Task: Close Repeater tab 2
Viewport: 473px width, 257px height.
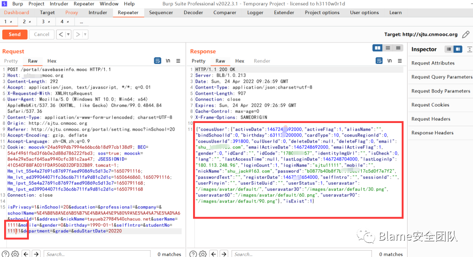Action: click(x=30, y=21)
